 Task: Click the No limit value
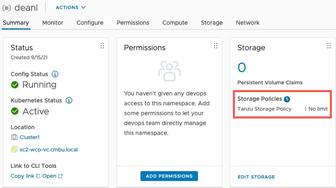[x=318, y=109]
